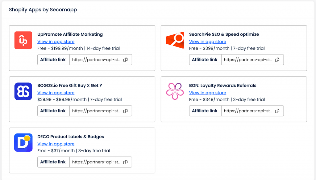The width and height of the screenshot is (316, 180).
Task: Click the Affiliate link label in BON Loyalty card
Action: click(205, 111)
